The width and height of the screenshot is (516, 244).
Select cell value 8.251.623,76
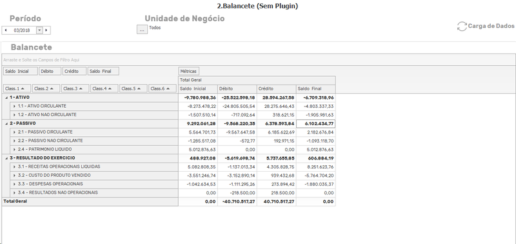(x=316, y=167)
